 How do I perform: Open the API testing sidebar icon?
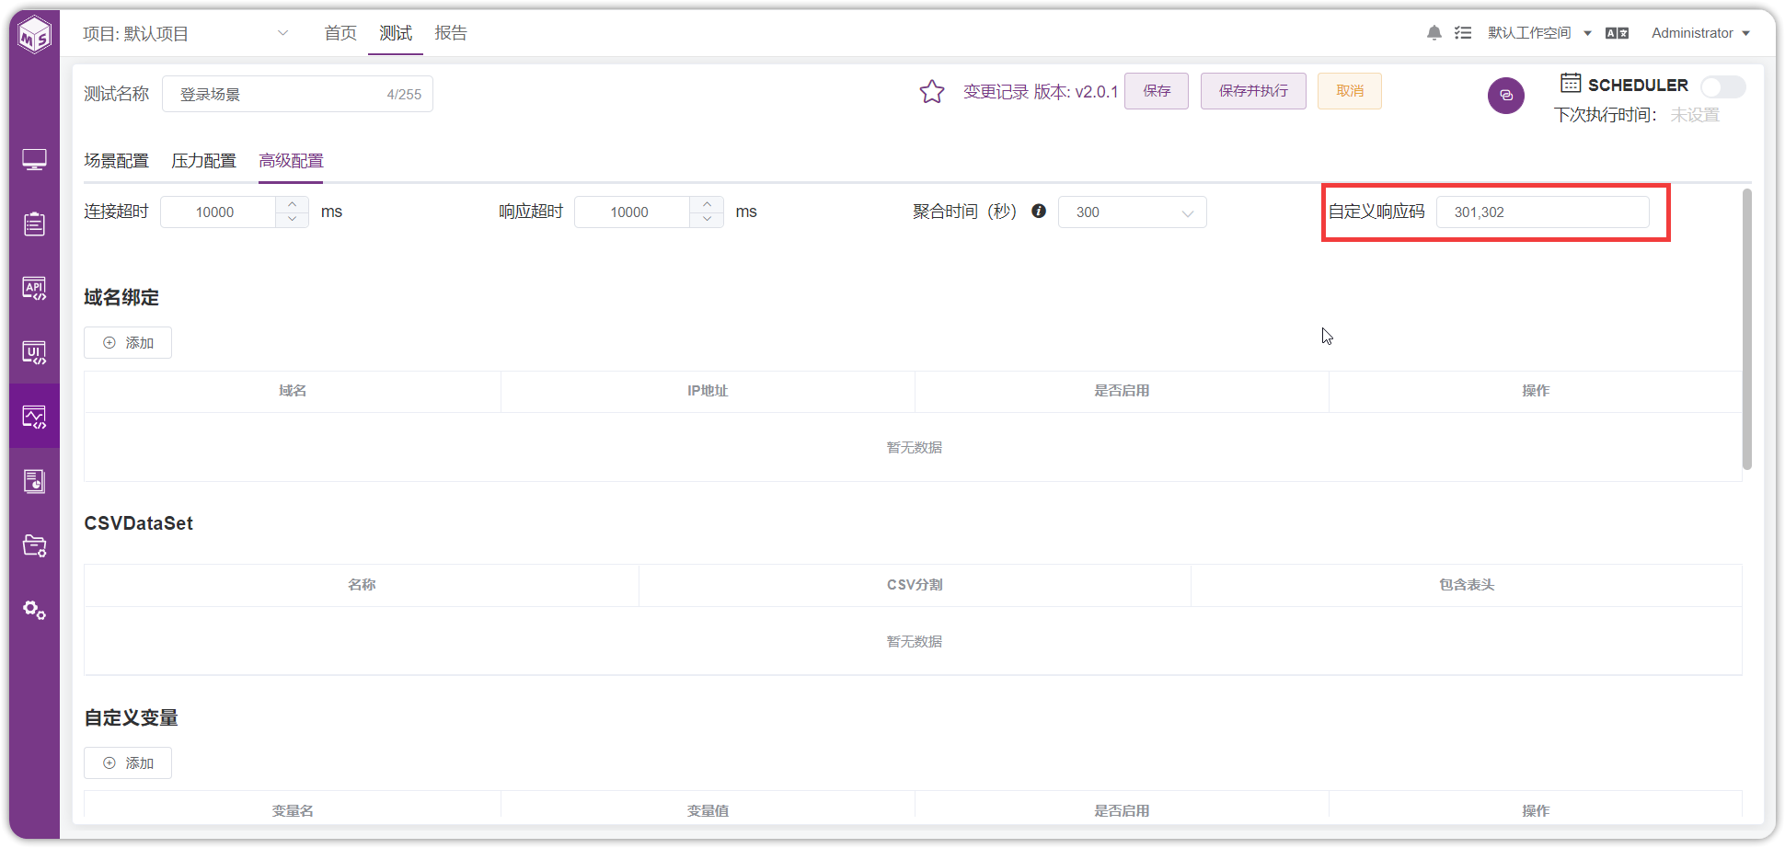[35, 288]
